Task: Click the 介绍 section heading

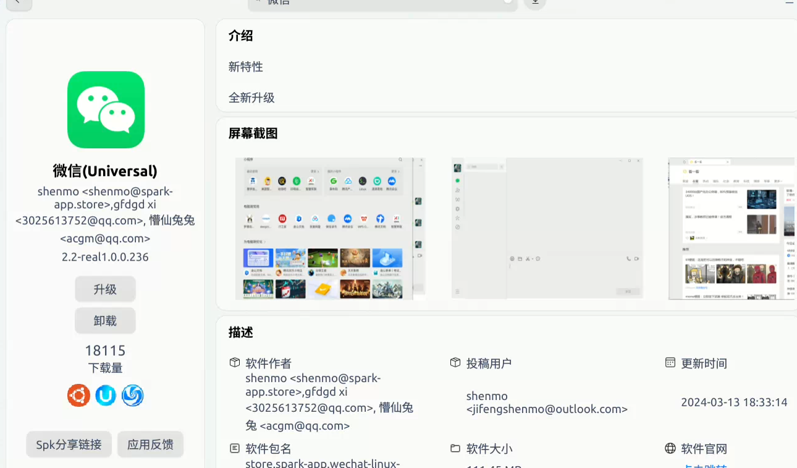Action: 241,36
